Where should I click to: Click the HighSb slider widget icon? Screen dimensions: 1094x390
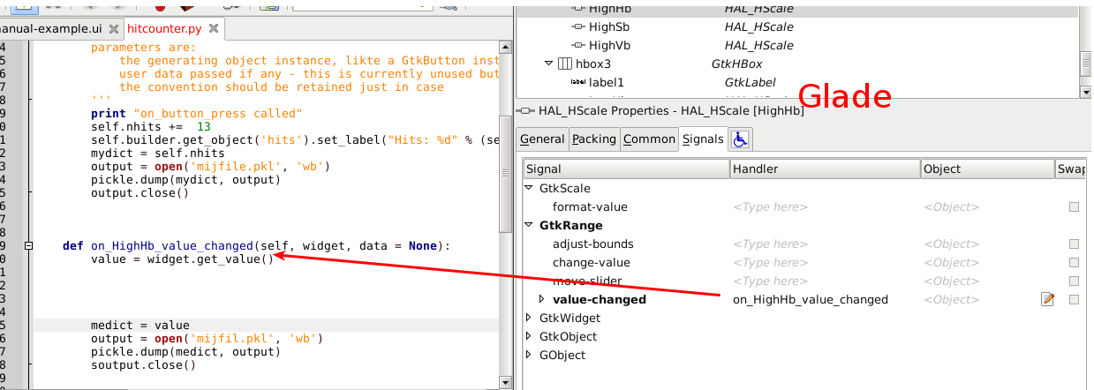coord(579,26)
